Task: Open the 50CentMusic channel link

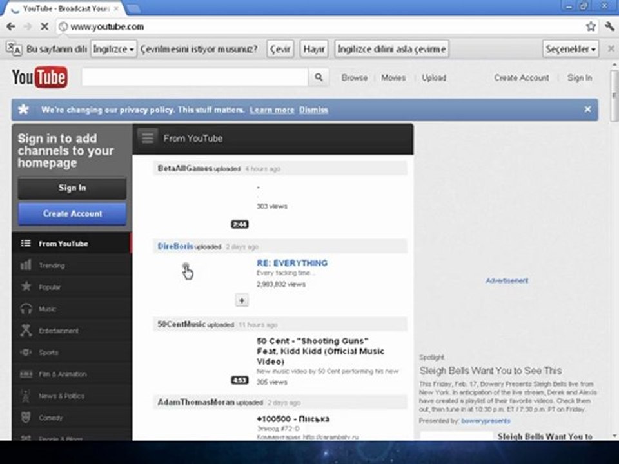Action: tap(182, 324)
